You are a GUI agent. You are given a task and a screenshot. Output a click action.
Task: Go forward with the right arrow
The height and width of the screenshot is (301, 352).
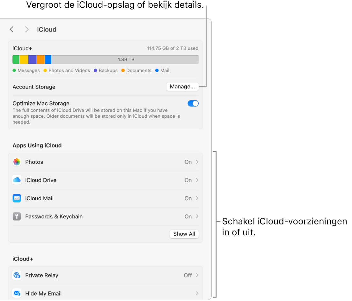(27, 30)
